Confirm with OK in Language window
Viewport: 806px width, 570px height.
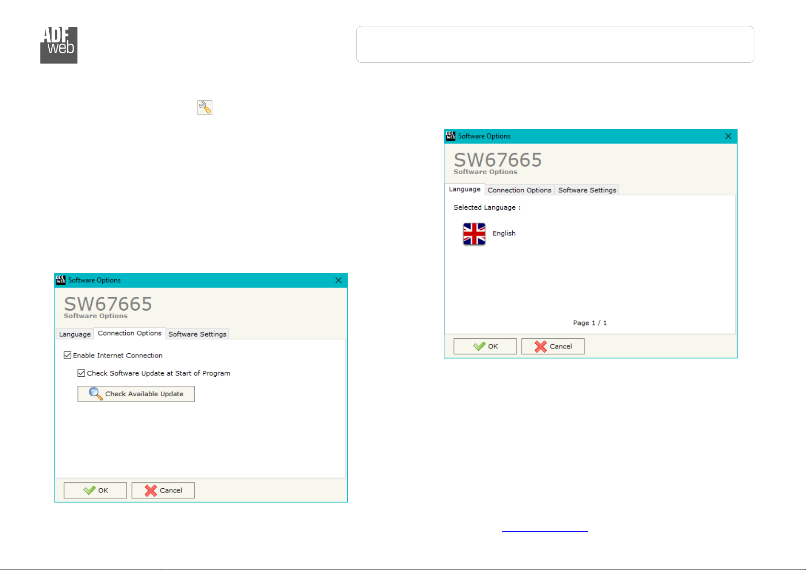pos(485,346)
